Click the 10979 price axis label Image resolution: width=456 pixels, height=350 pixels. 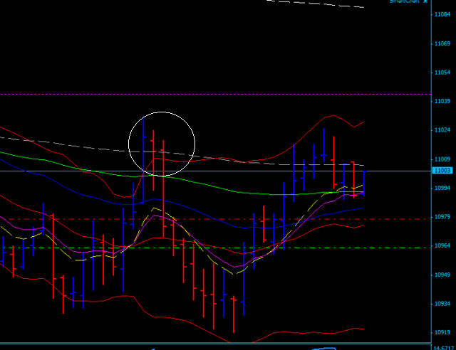point(442,217)
